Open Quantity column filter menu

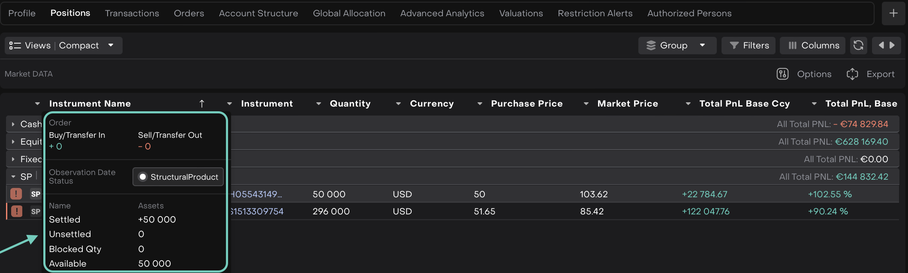point(319,104)
